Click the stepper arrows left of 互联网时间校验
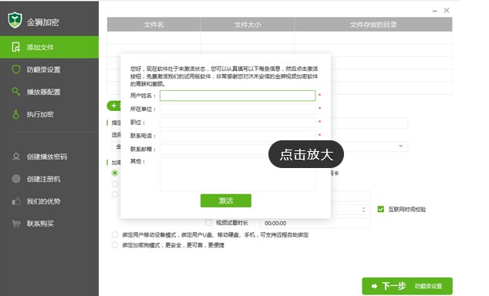Screen dimensions: 489x296 pyautogui.click(x=363, y=210)
